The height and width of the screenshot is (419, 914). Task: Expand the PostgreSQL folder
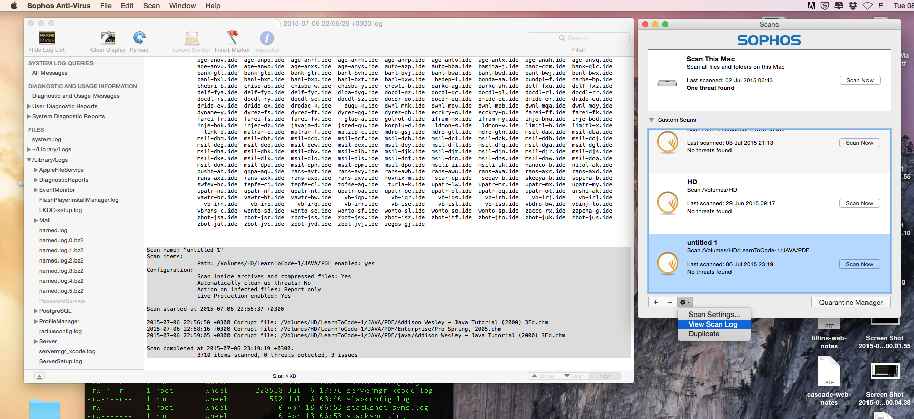(36, 311)
